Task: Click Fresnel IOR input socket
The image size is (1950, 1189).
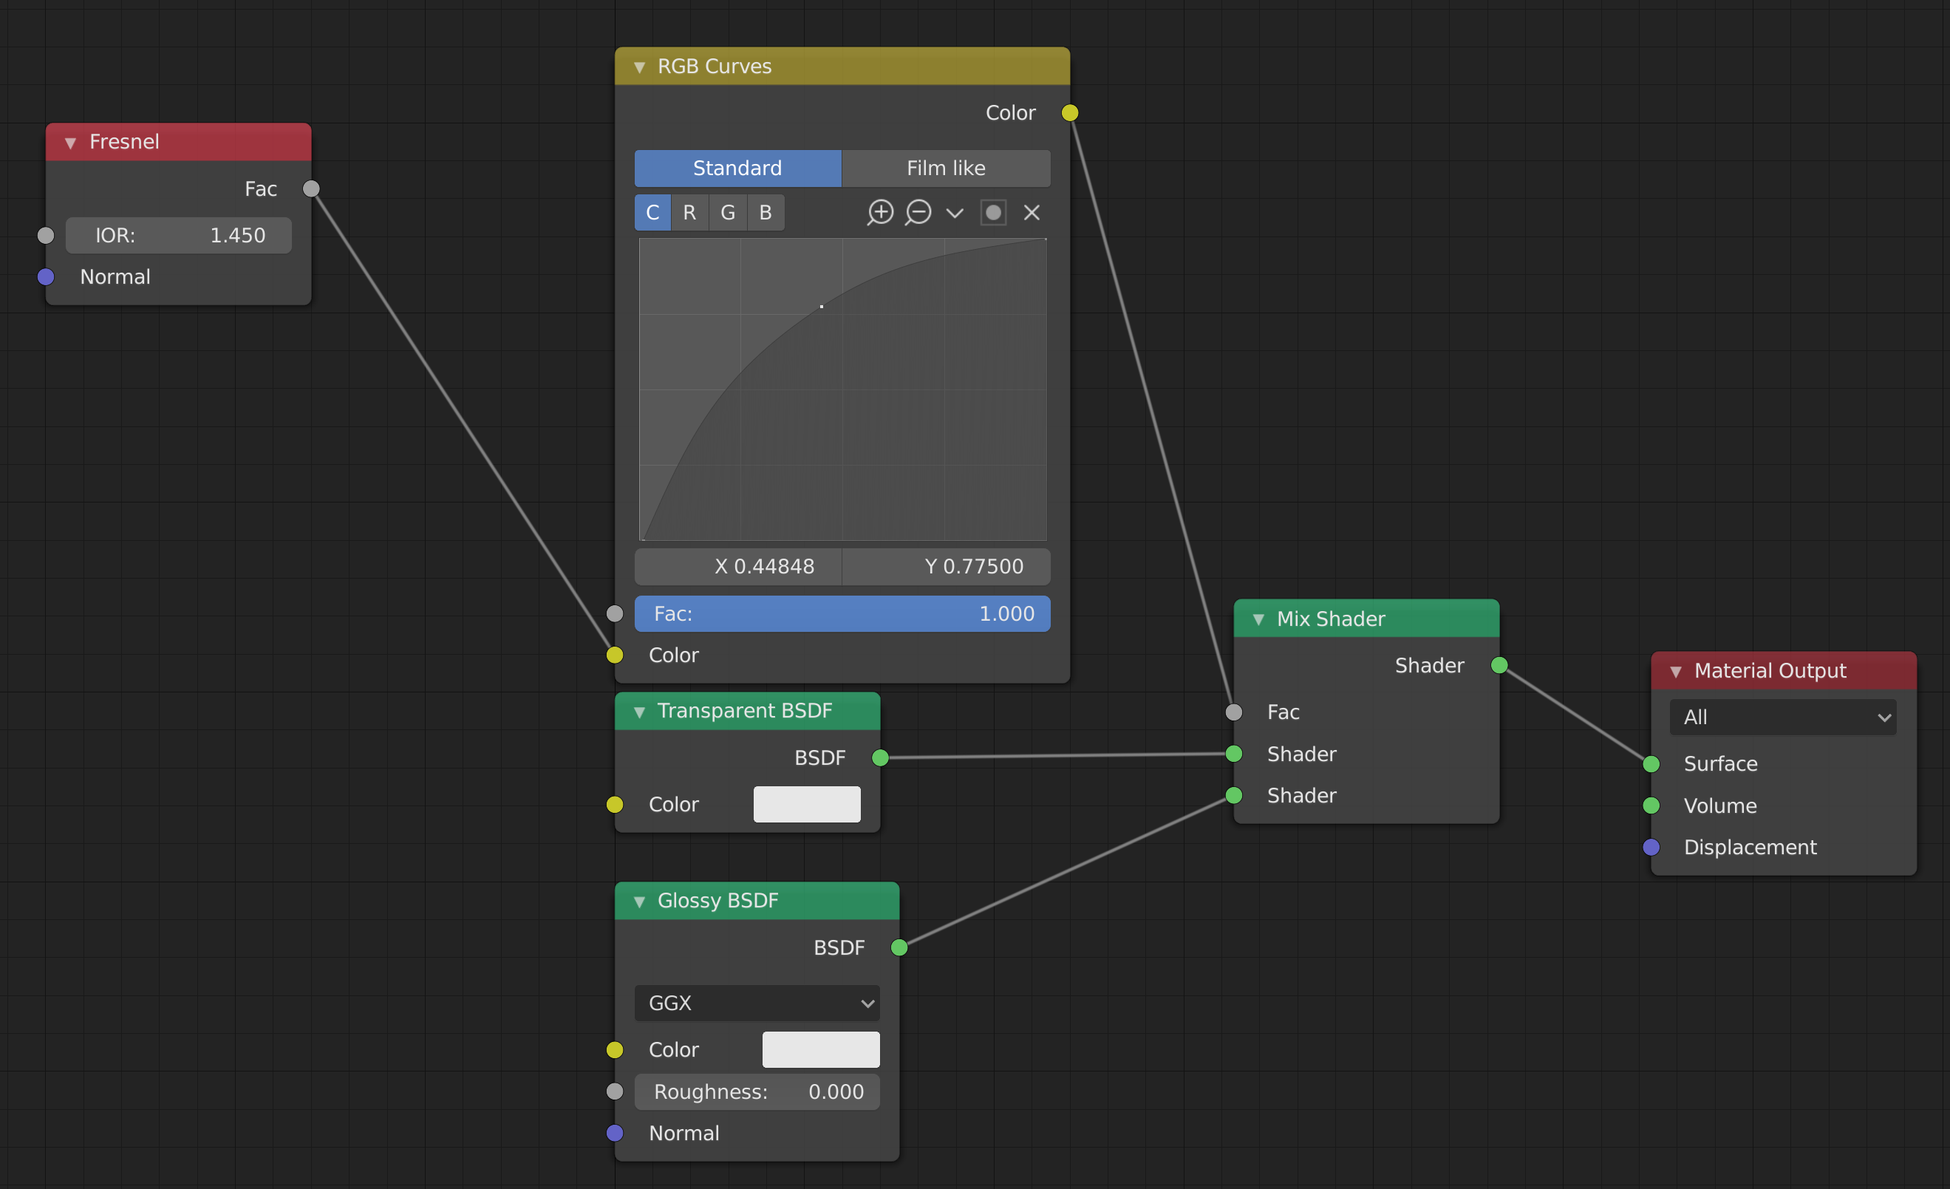Action: 46,235
